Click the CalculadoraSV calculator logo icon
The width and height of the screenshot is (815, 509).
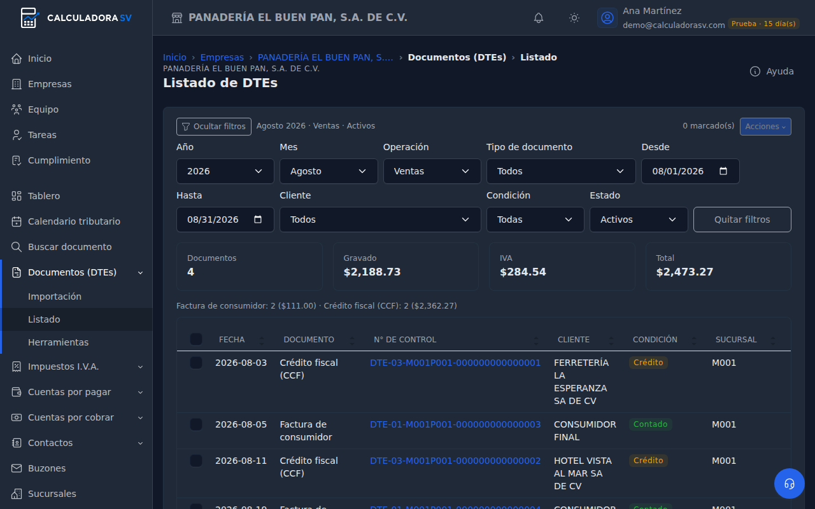click(x=29, y=18)
